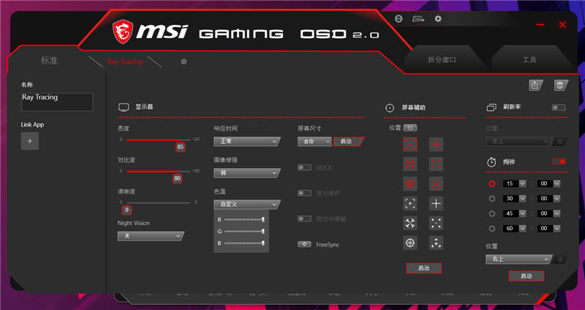Viewport: 585px width, 310px height.
Task: Open the 图像增强 image enhancement dropdown
Action: [246, 173]
